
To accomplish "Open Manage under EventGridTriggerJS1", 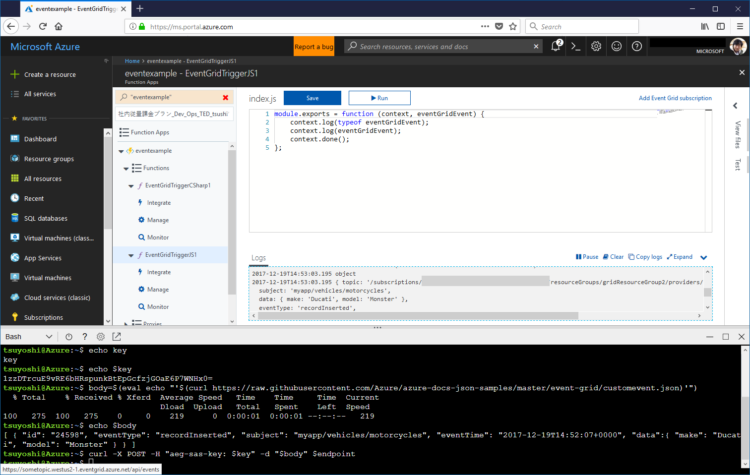I will click(158, 290).
